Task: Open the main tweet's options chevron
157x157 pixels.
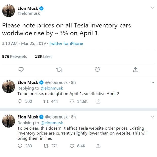Action: [152, 8]
